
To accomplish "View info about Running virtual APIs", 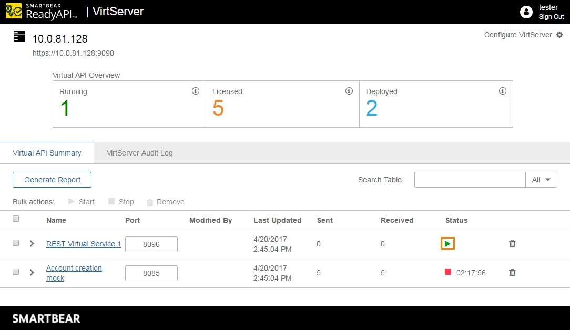I will 196,90.
